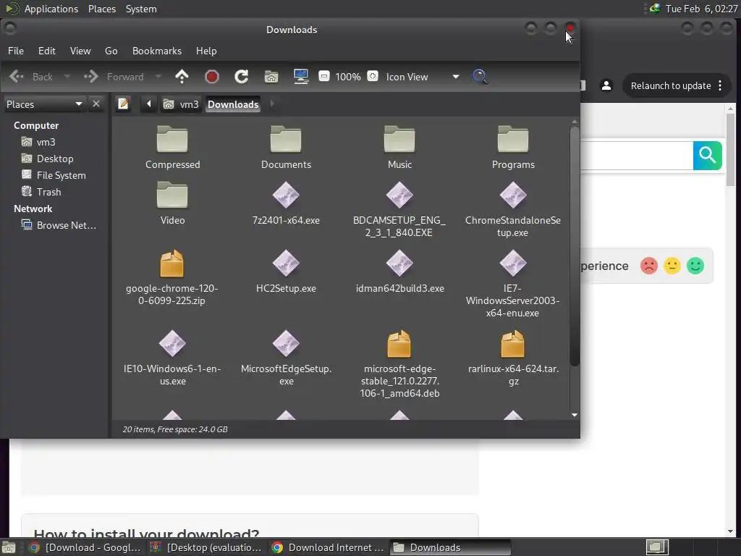This screenshot has width=741, height=556.
Task: Open the System panel menu
Action: point(141,9)
